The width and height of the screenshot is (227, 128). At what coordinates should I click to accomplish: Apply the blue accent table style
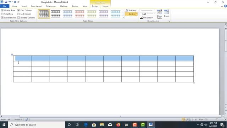[68, 14]
